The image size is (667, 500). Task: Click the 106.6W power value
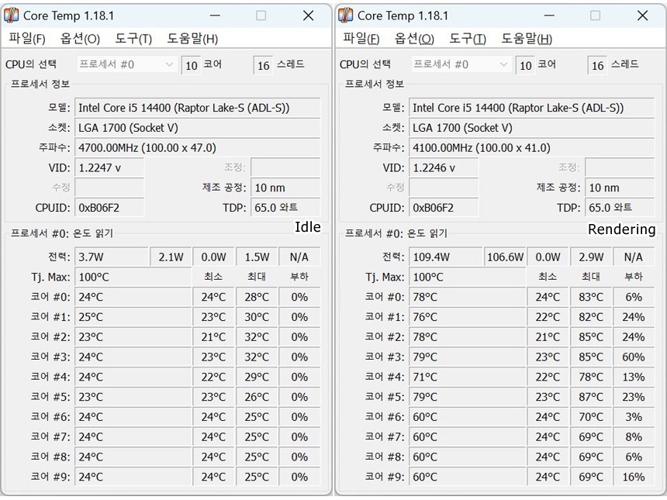(x=506, y=257)
